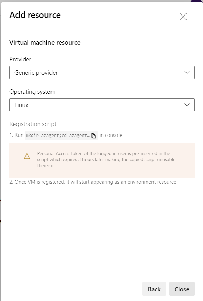Click the 'Operating system' field label
This screenshot has height=301, width=203.
click(32, 92)
